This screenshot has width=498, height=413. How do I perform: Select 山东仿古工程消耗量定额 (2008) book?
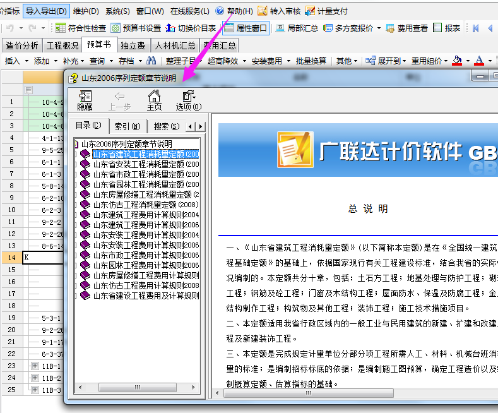point(146,205)
